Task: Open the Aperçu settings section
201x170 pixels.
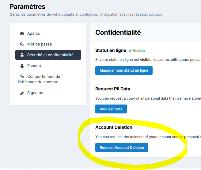Action: pyautogui.click(x=34, y=34)
